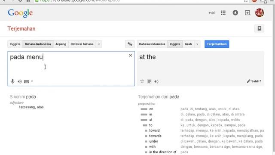
Task: Click the swap languages arrows icon
Action: point(130,44)
